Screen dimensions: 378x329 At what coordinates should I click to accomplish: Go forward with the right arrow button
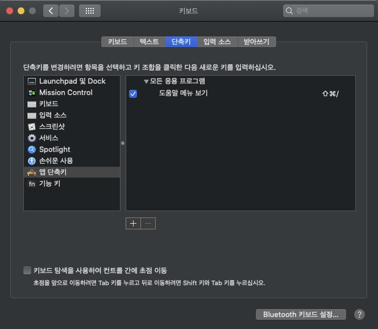click(67, 11)
